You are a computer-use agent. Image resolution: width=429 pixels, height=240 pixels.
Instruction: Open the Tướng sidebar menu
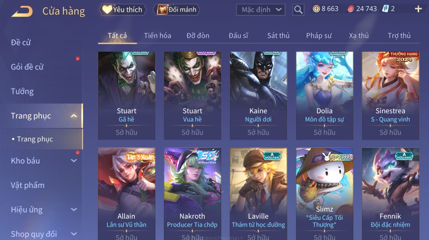tap(22, 91)
